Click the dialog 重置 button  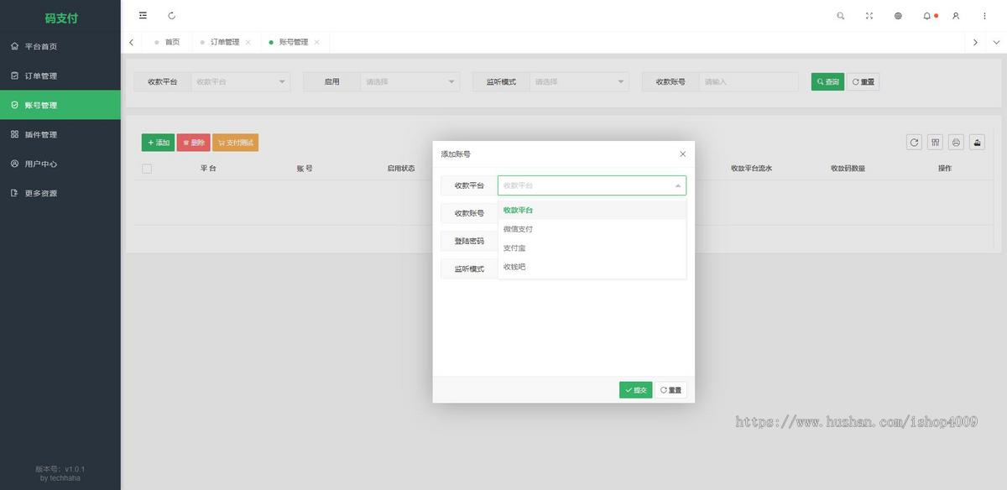(x=670, y=390)
